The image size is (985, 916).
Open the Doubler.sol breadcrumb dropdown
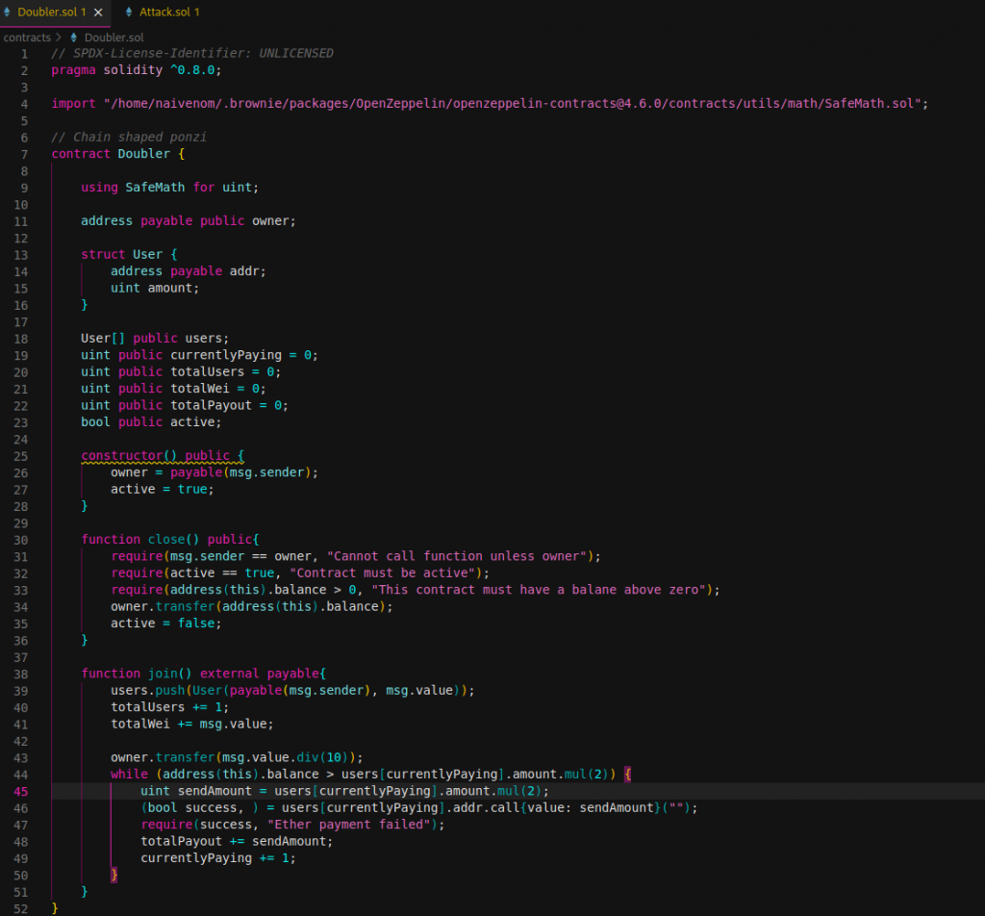click(114, 38)
